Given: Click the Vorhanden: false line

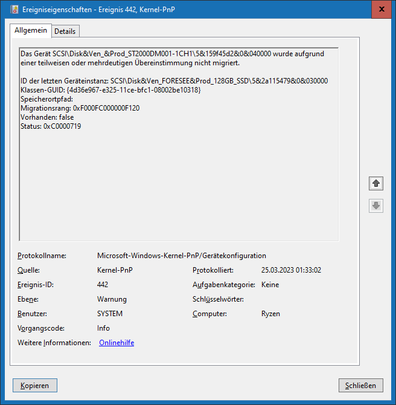Looking at the screenshot, I should (x=47, y=117).
